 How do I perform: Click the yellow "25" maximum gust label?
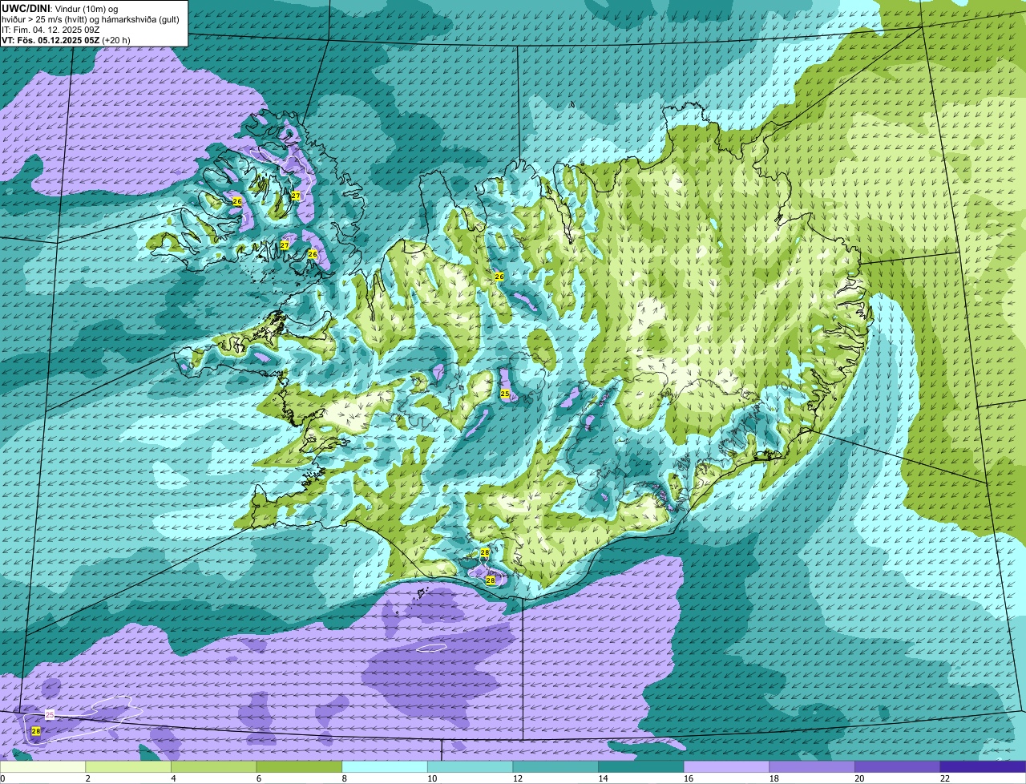click(505, 394)
